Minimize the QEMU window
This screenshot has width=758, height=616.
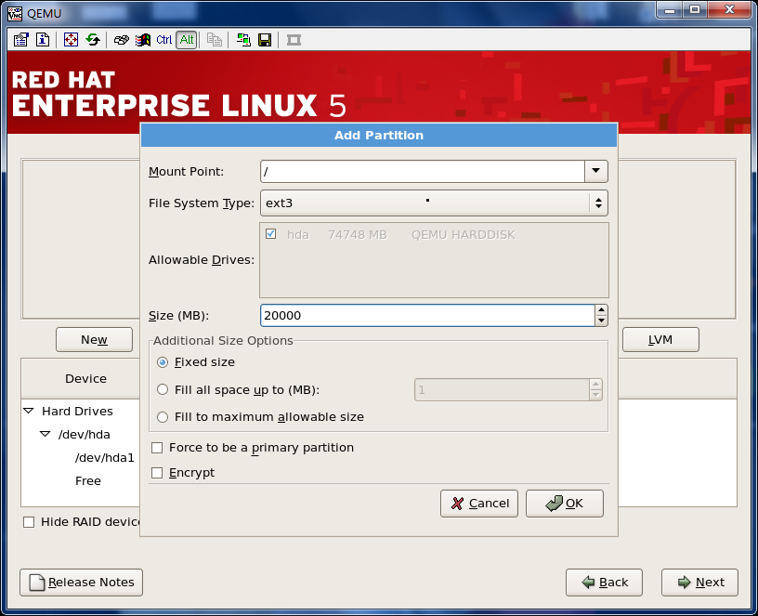(670, 9)
